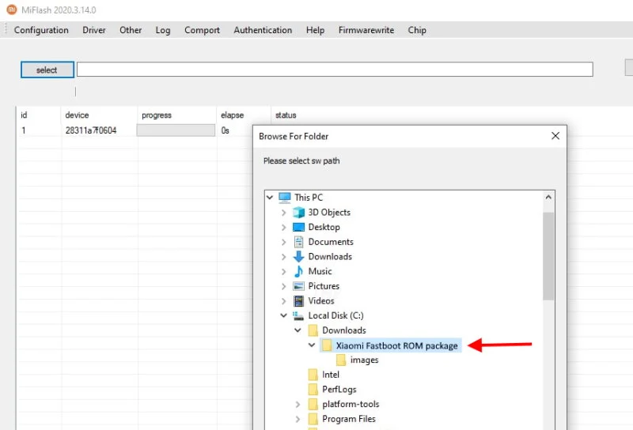The width and height of the screenshot is (633, 430).
Task: Expand the 3D Objects node
Action: (284, 212)
